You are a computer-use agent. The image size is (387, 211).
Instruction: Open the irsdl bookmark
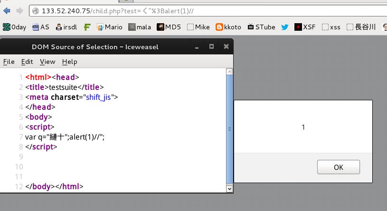point(66,27)
